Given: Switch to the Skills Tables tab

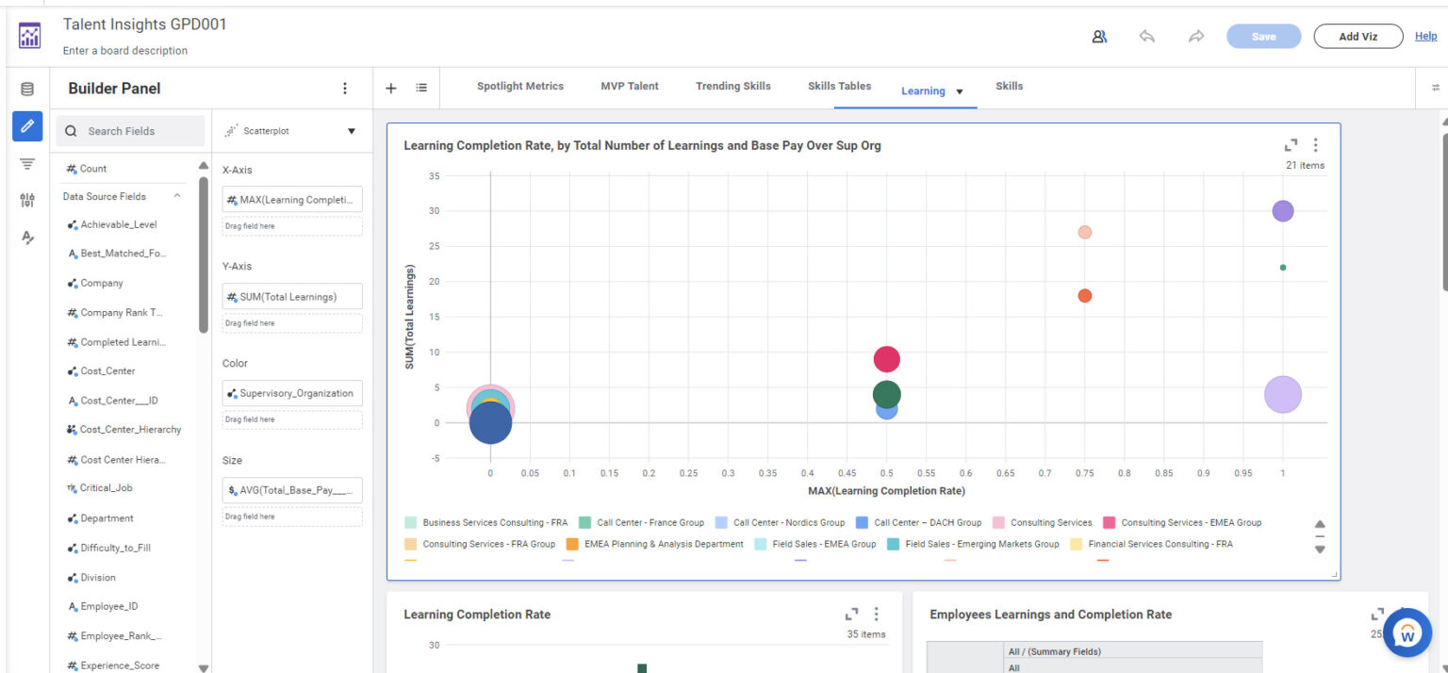Looking at the screenshot, I should point(839,86).
